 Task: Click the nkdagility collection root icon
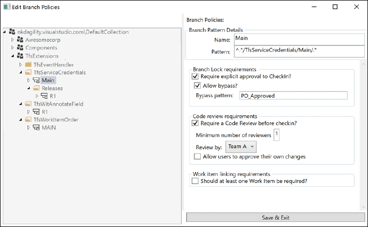click(12, 32)
